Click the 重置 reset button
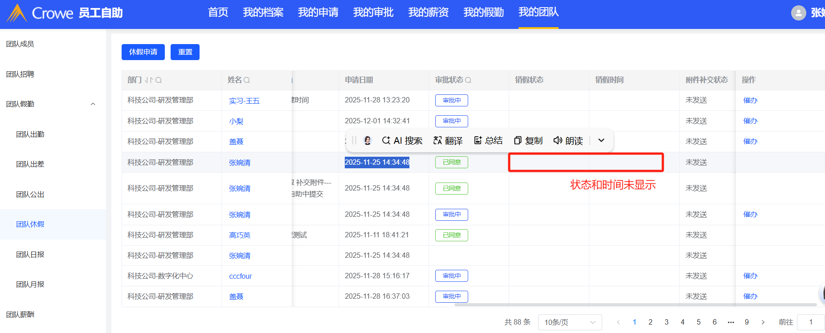Screen dimensions: 825x333 tap(185, 52)
